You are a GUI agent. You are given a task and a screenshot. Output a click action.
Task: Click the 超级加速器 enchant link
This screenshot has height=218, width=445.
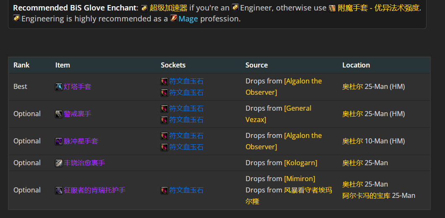click(168, 8)
